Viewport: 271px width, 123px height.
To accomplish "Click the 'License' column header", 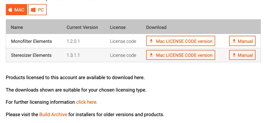I will 118,27.
